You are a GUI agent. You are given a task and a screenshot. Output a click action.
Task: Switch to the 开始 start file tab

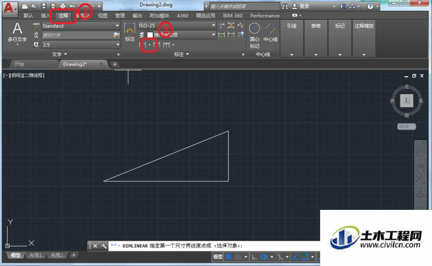point(19,64)
